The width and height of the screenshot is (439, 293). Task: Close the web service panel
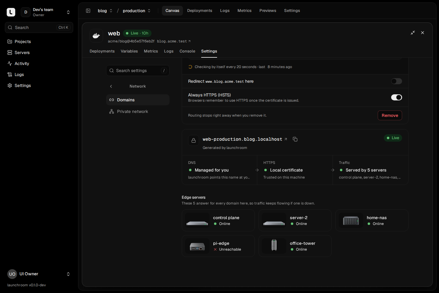[x=423, y=33]
